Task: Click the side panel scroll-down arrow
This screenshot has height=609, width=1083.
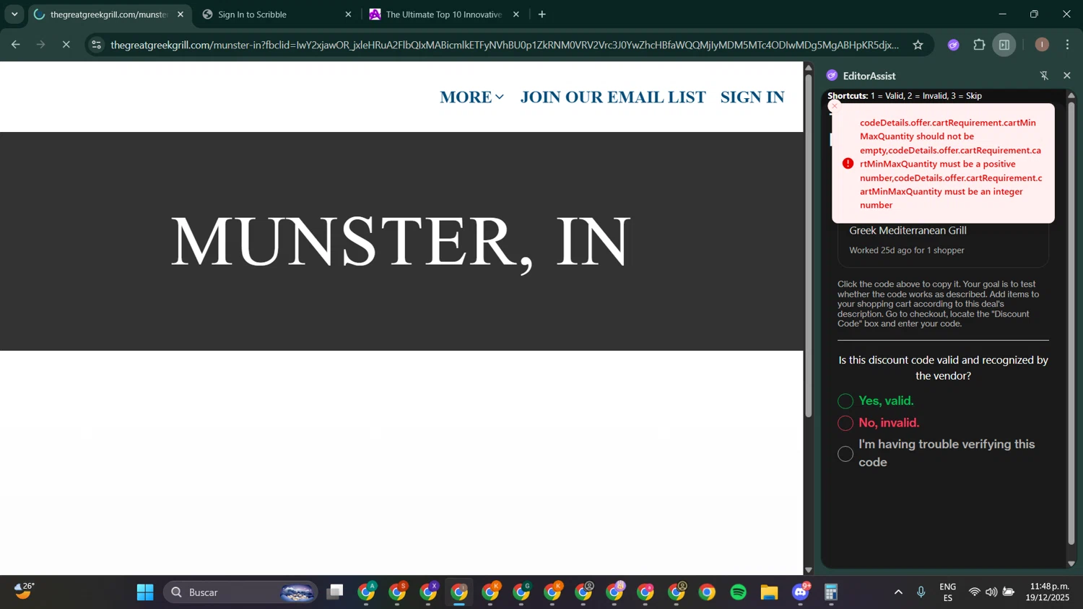Action: 1071,564
